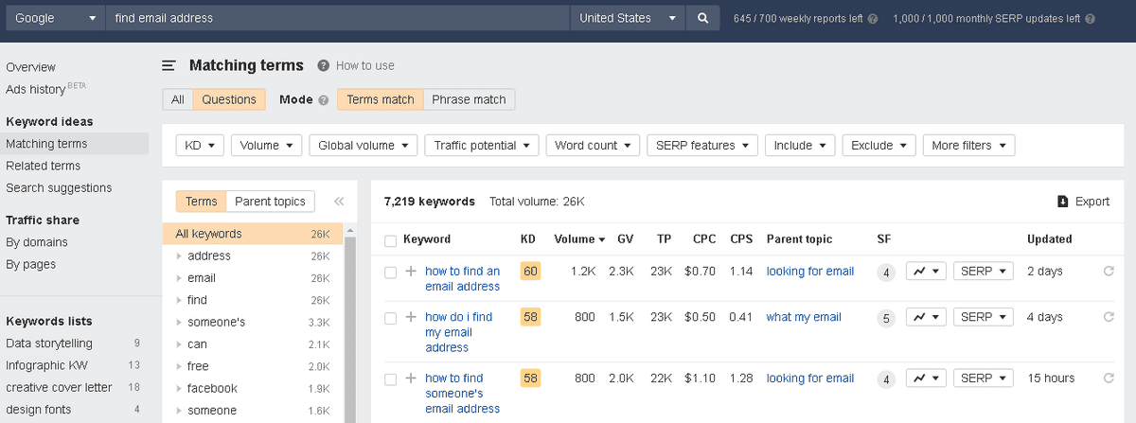Open the 'what my email' parent topic
Screen dimensions: 1136x423
tap(804, 317)
